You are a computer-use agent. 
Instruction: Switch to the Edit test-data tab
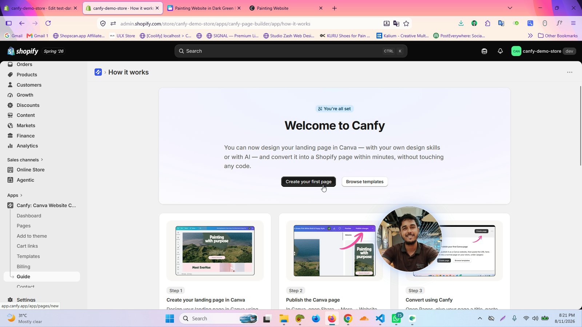coord(40,8)
